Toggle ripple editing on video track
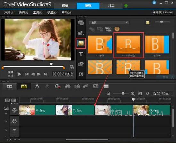This screenshot has width=176, height=143. [6, 109]
